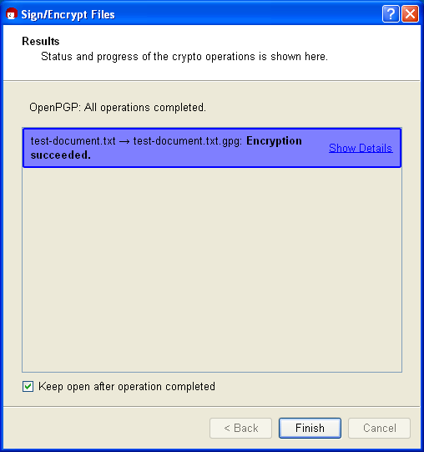
Task: Click the status and progress description text
Action: point(184,57)
